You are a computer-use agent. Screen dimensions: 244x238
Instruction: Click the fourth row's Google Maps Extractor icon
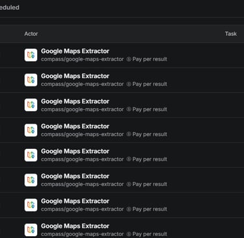click(x=31, y=130)
